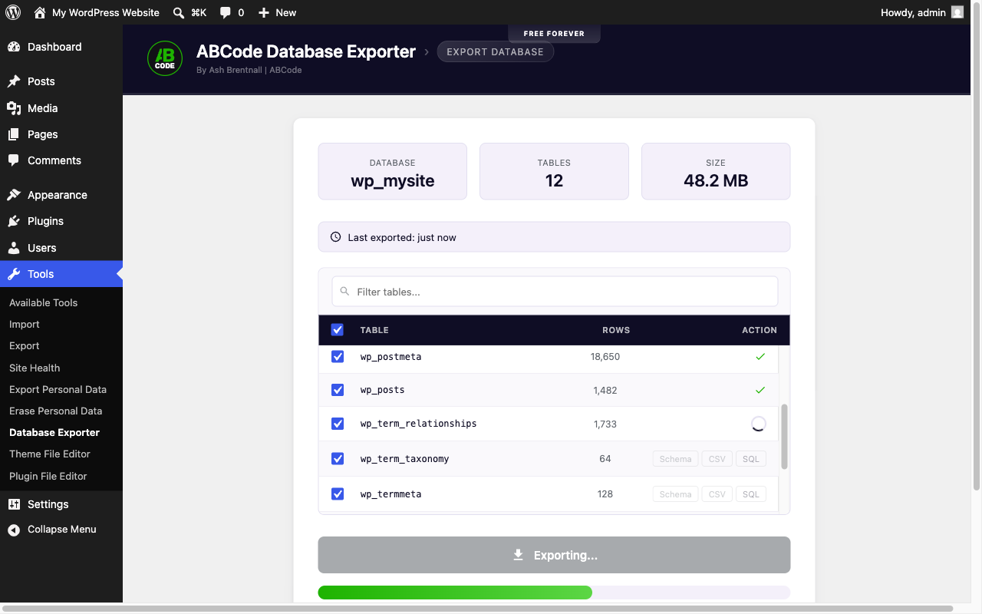The width and height of the screenshot is (982, 614).
Task: Click SQL button for wp_termmeta
Action: click(751, 494)
